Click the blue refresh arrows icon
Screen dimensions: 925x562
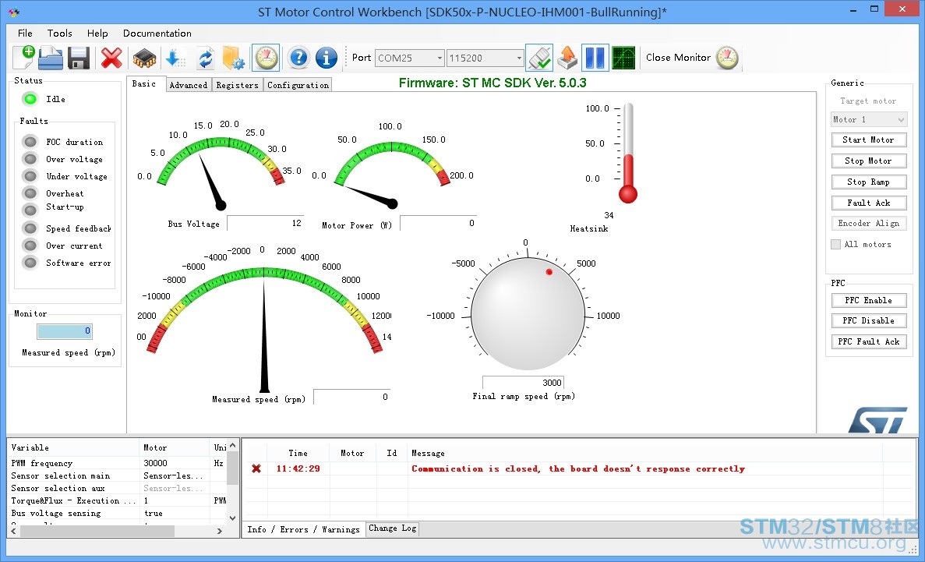205,58
